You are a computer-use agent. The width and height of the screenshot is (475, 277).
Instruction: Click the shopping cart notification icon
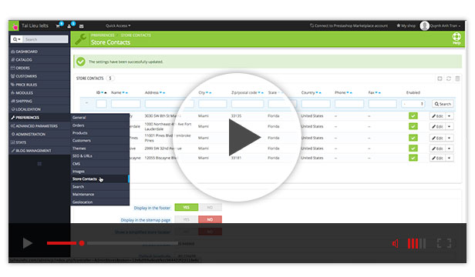[59, 25]
